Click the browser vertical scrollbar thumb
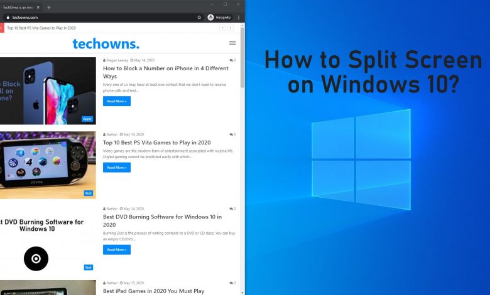 click(x=242, y=58)
